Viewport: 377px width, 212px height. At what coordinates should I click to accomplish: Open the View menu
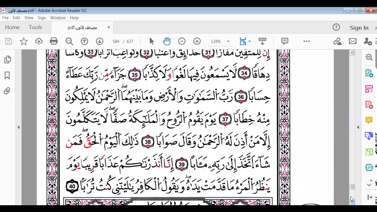click(x=29, y=18)
